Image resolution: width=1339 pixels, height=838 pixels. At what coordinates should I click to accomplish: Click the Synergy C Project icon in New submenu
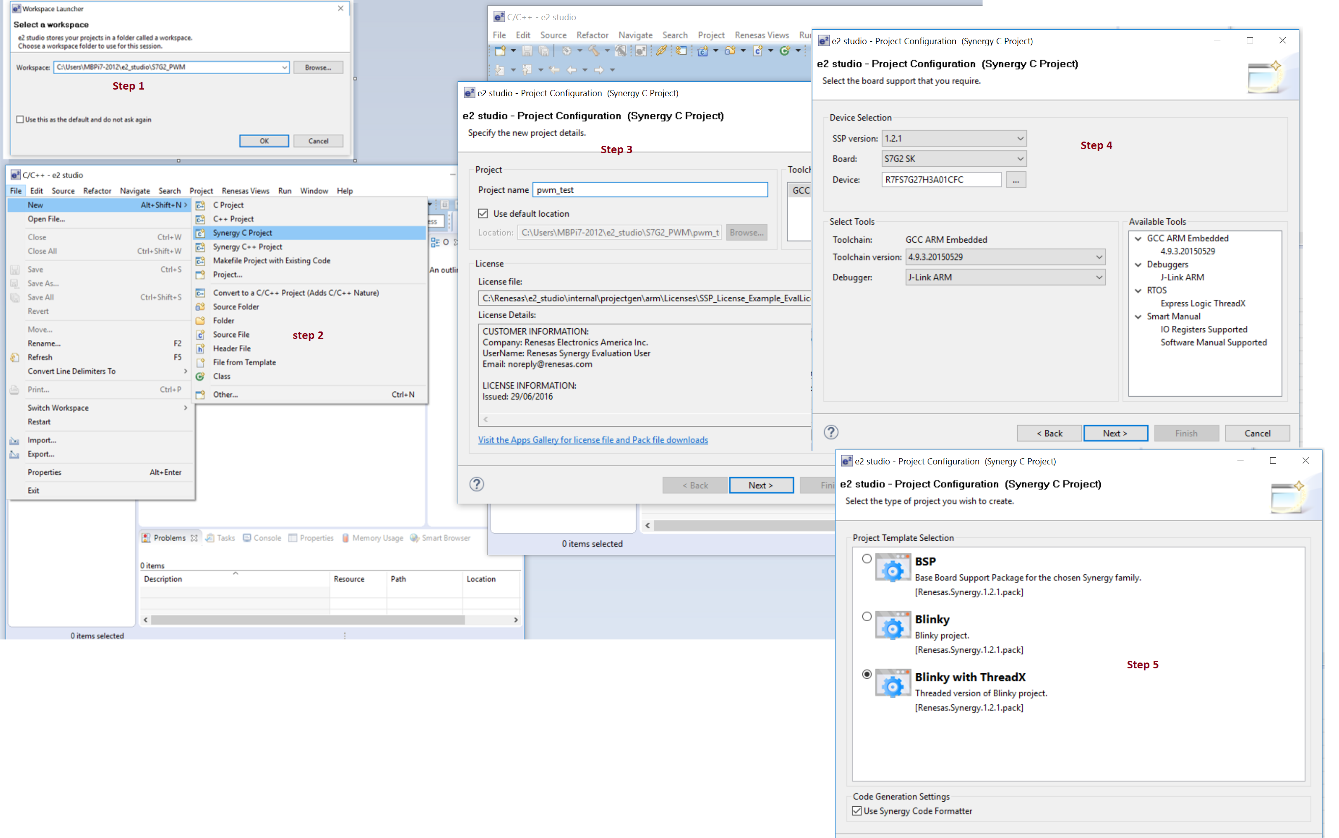click(x=201, y=233)
